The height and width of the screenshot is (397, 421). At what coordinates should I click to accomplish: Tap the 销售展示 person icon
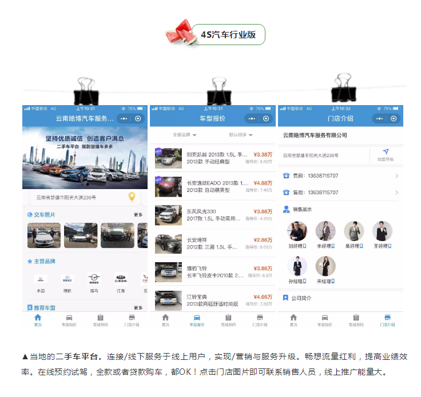287,210
